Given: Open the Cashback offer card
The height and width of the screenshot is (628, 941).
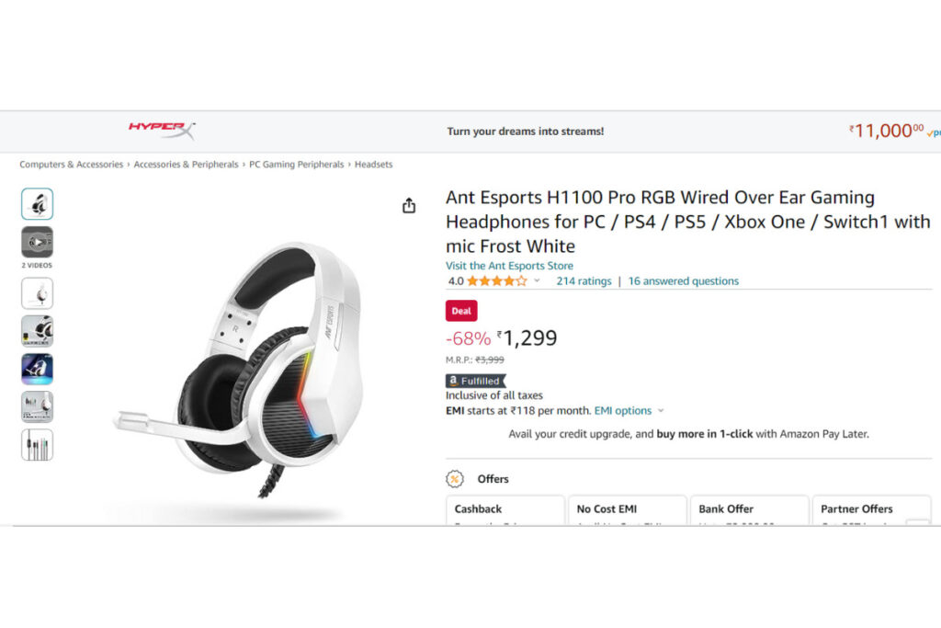Looking at the screenshot, I should pyautogui.click(x=505, y=510).
